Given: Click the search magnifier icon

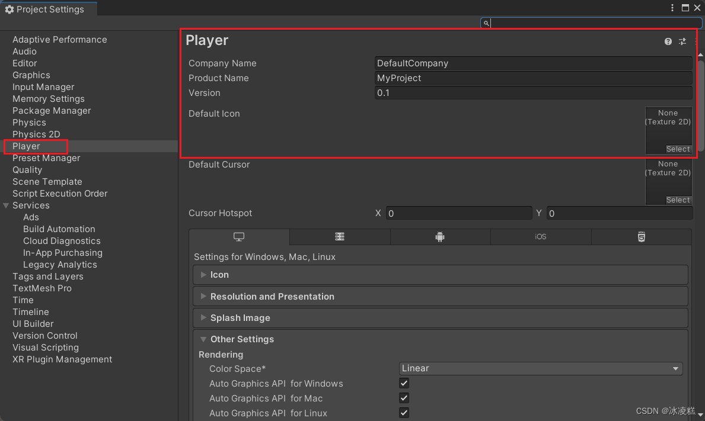Looking at the screenshot, I should 486,23.
